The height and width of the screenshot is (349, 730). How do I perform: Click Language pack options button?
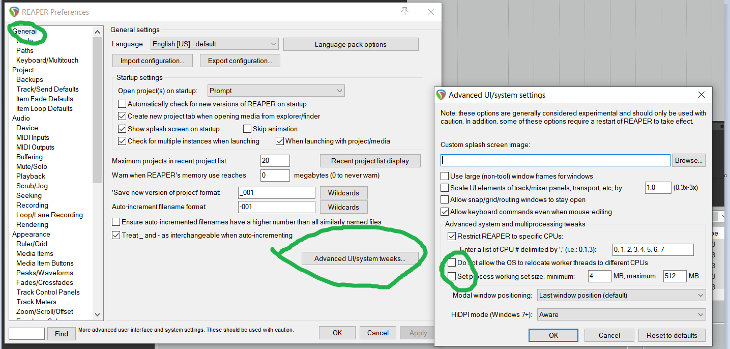coord(351,44)
